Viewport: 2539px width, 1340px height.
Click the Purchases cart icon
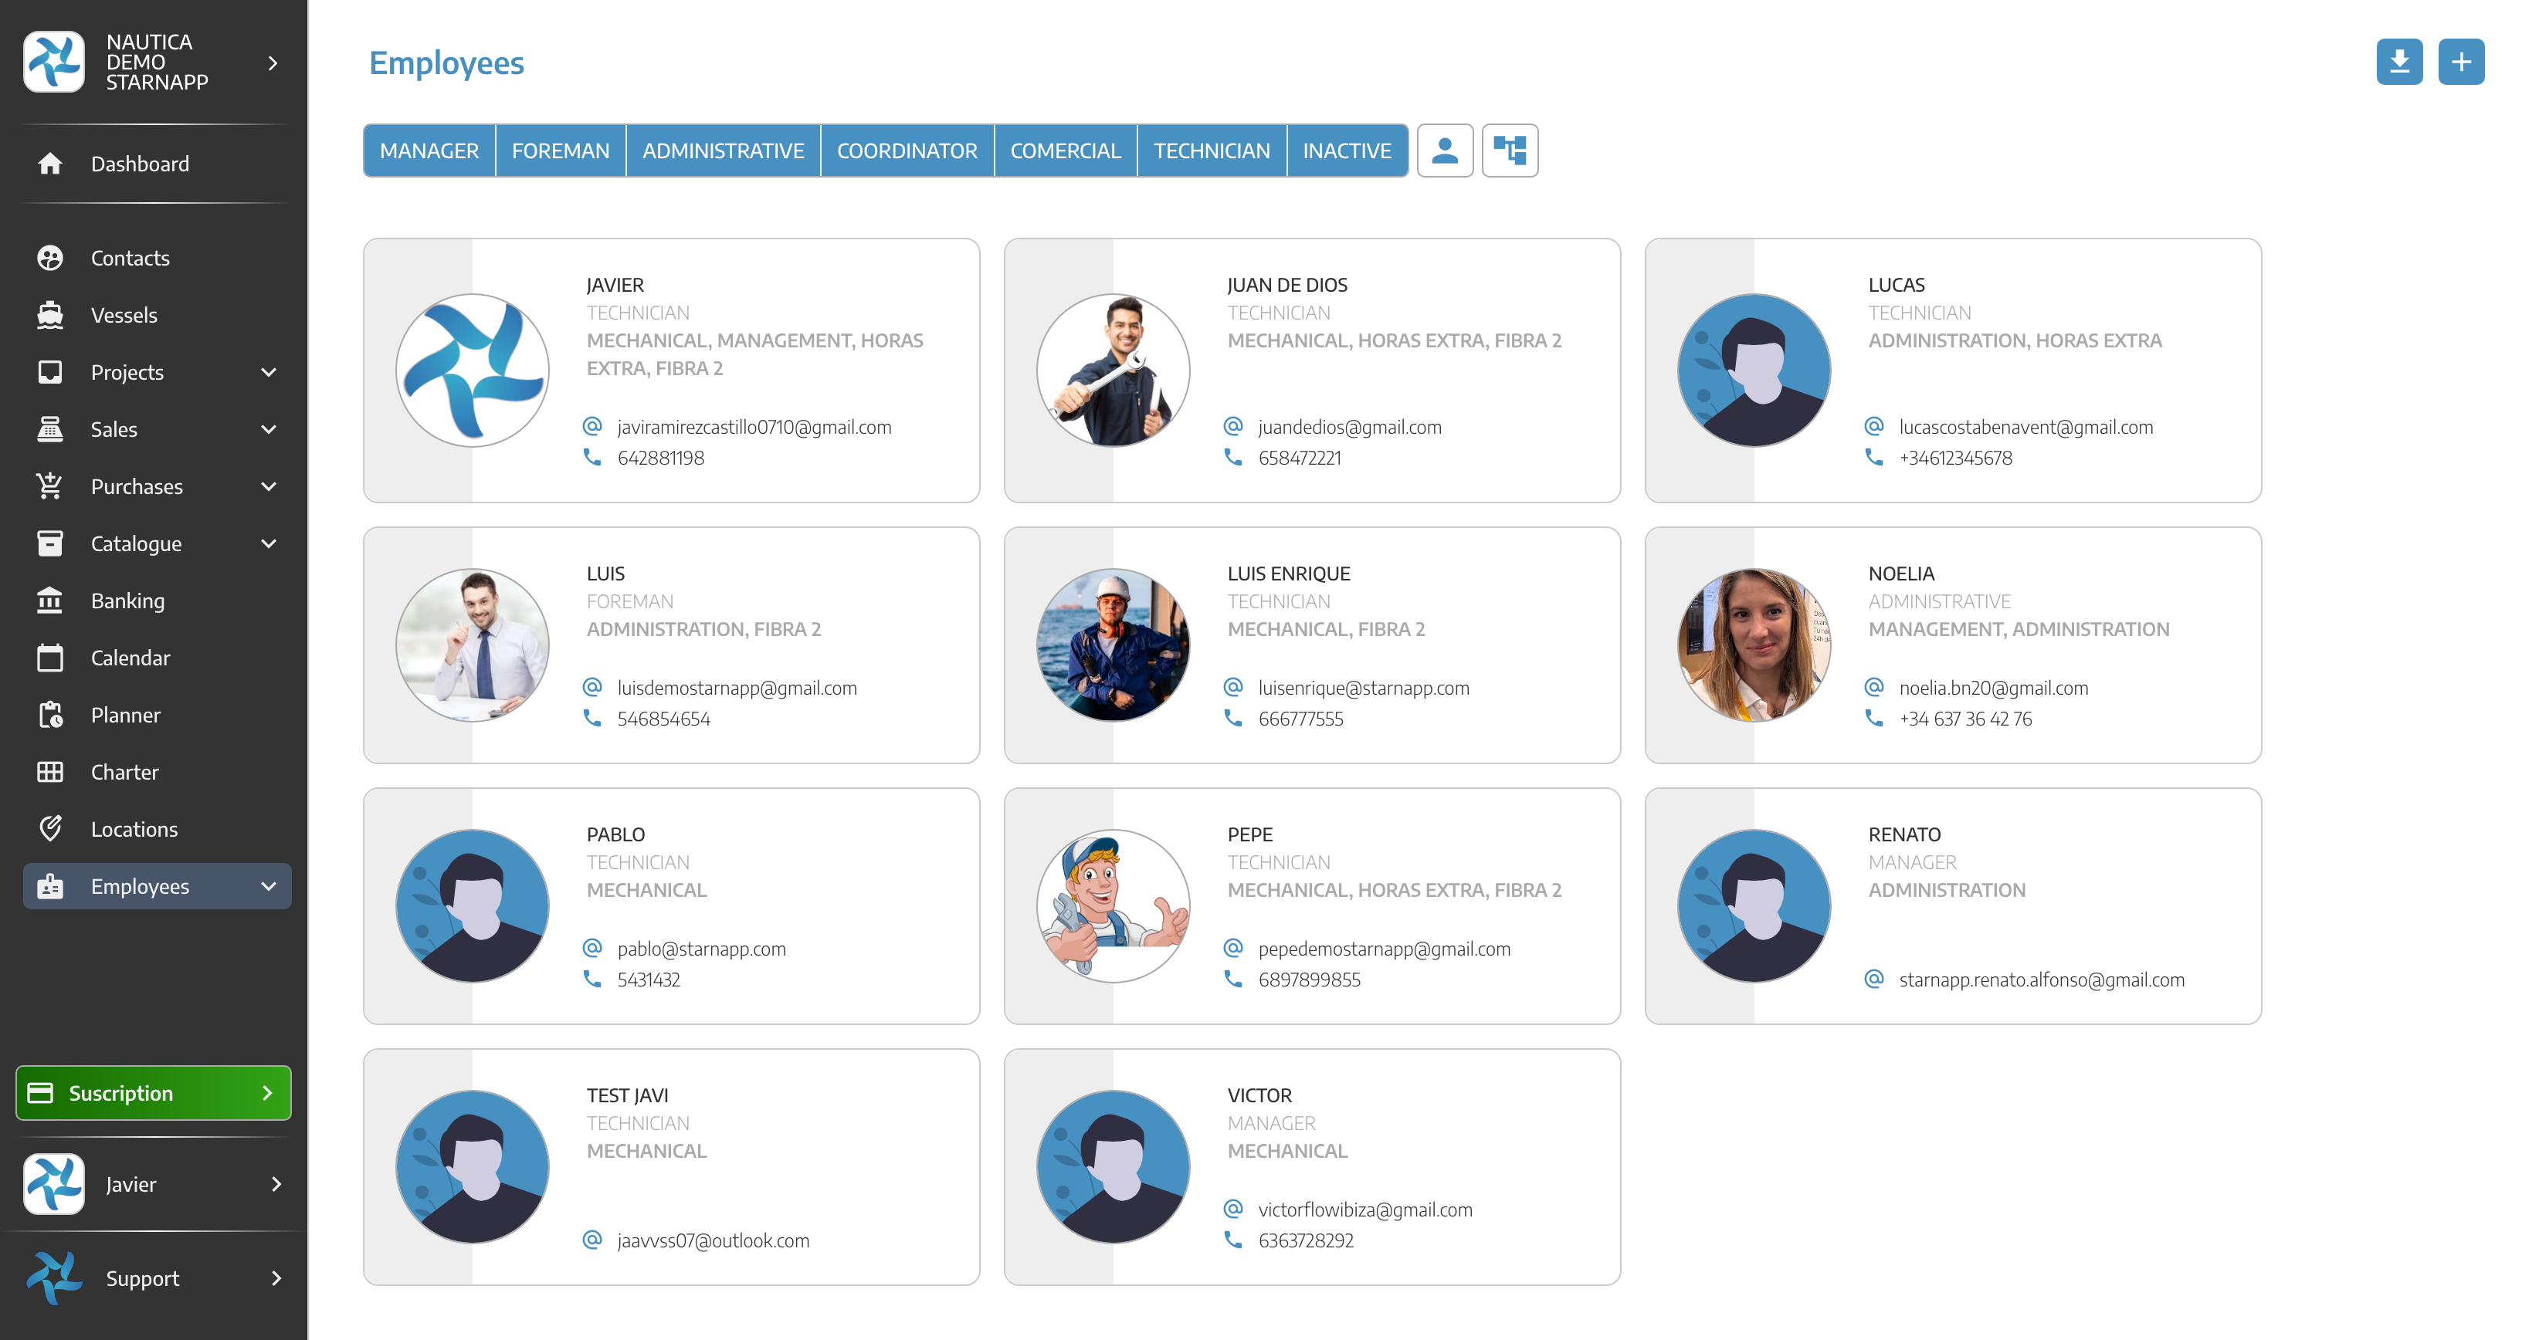coord(50,487)
